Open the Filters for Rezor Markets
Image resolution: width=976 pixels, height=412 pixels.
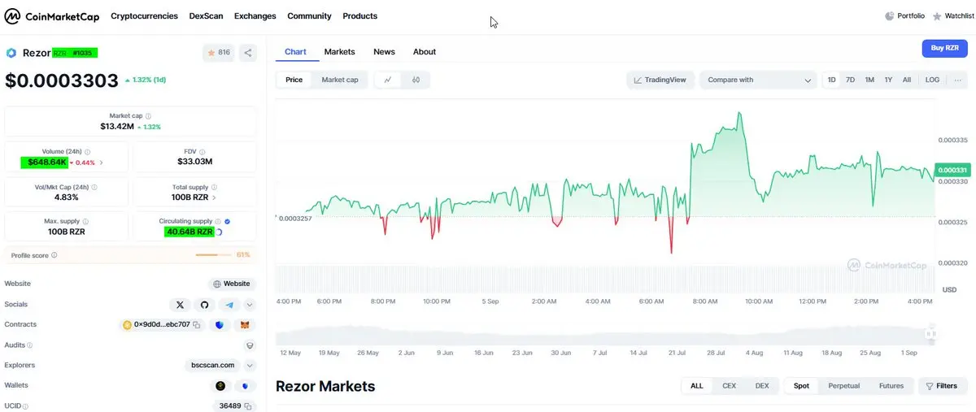click(943, 386)
